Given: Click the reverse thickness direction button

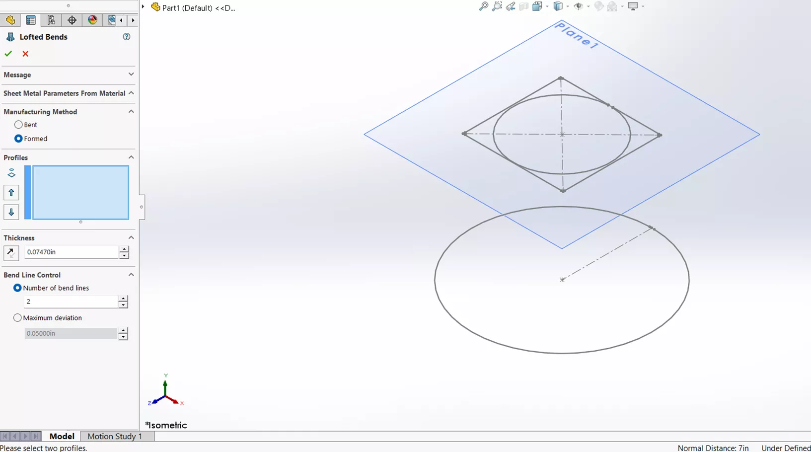Looking at the screenshot, I should [x=11, y=252].
